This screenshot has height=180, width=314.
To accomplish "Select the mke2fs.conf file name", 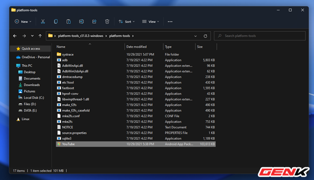I will 71,116.
